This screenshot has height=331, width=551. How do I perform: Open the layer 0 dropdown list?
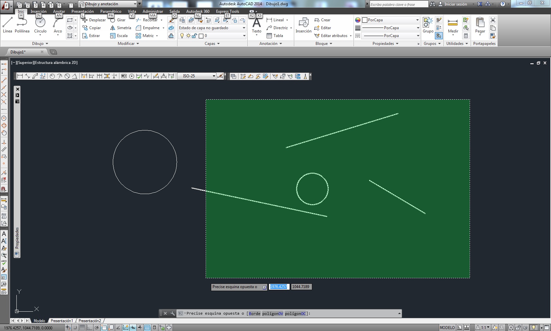point(212,36)
